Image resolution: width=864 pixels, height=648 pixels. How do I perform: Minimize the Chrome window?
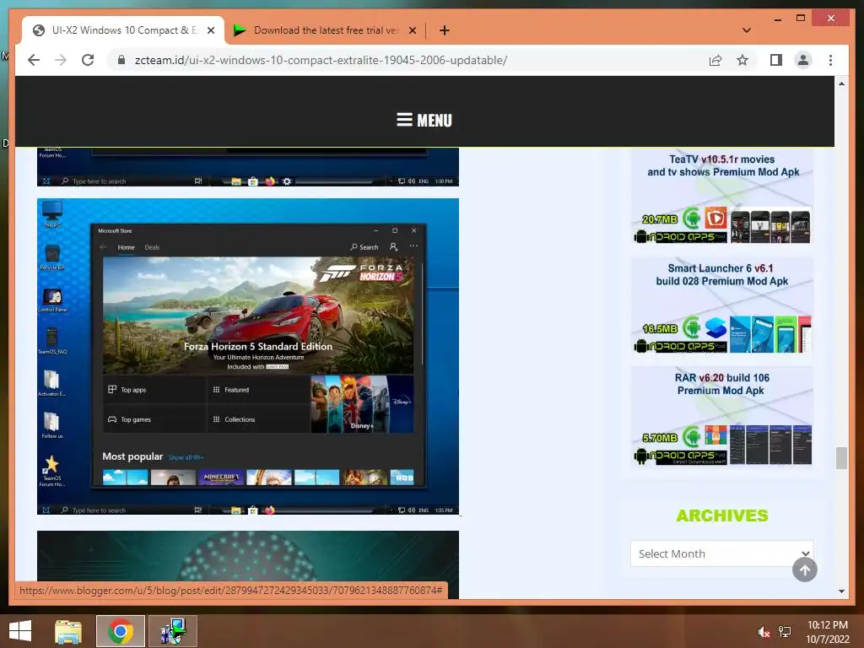click(777, 19)
